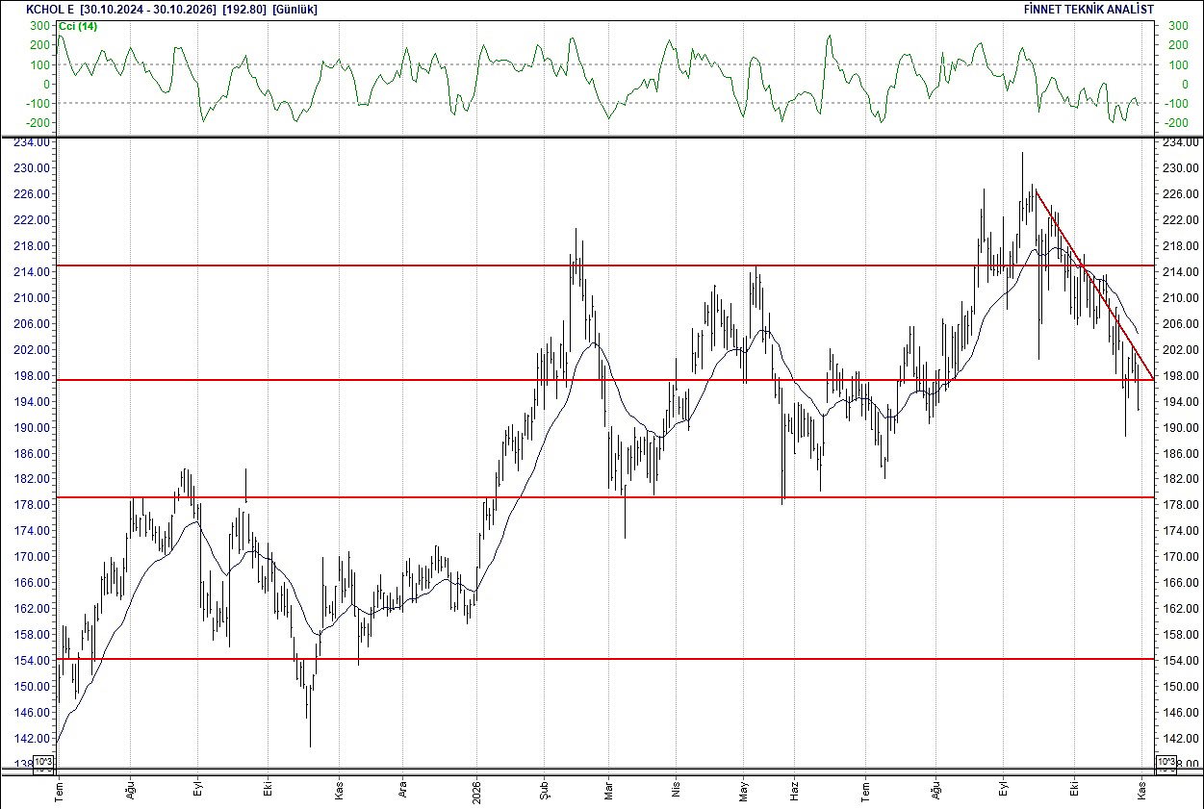Click the 234.00 label on left price axis
Image resolution: width=1204 pixels, height=809 pixels.
point(34,142)
